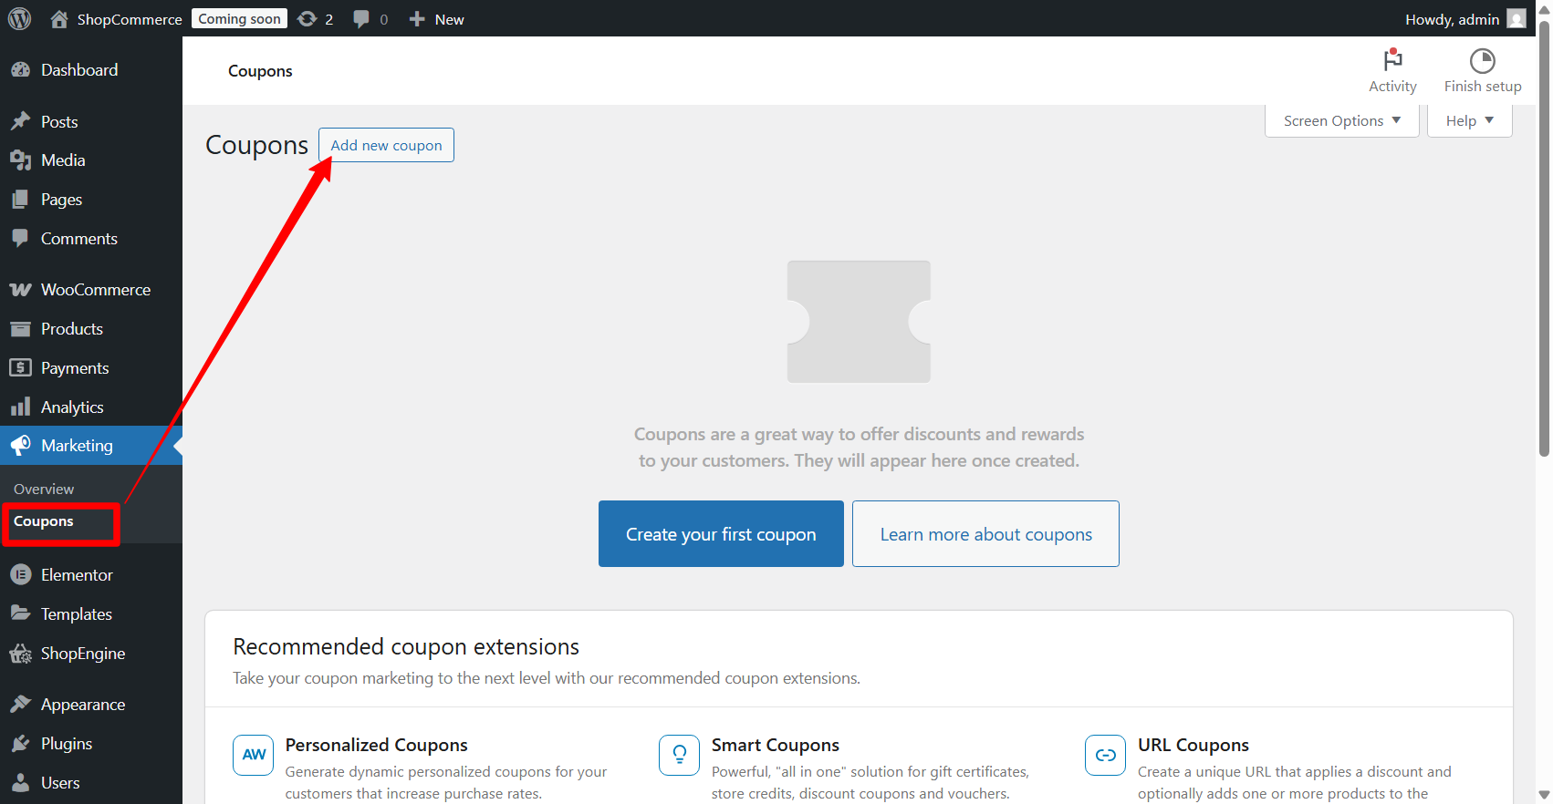This screenshot has width=1553, height=804.
Task: Click the Coming soon badge
Action: (x=239, y=19)
